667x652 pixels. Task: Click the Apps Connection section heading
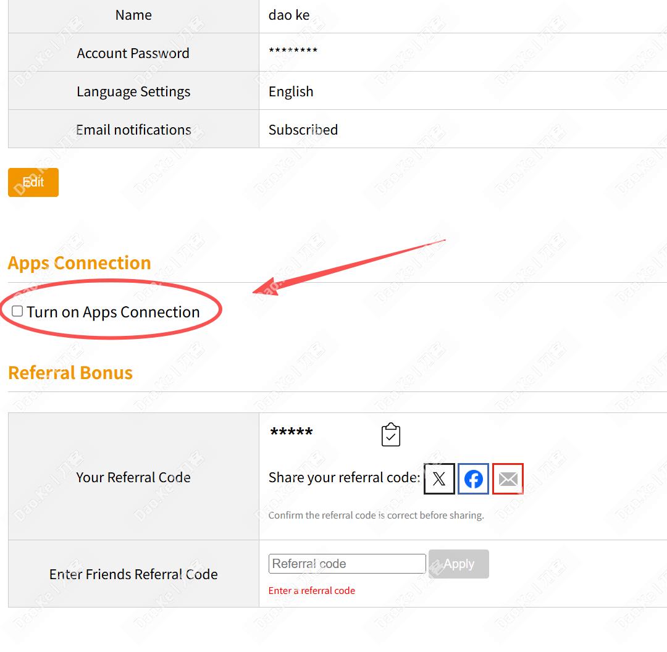(x=80, y=263)
